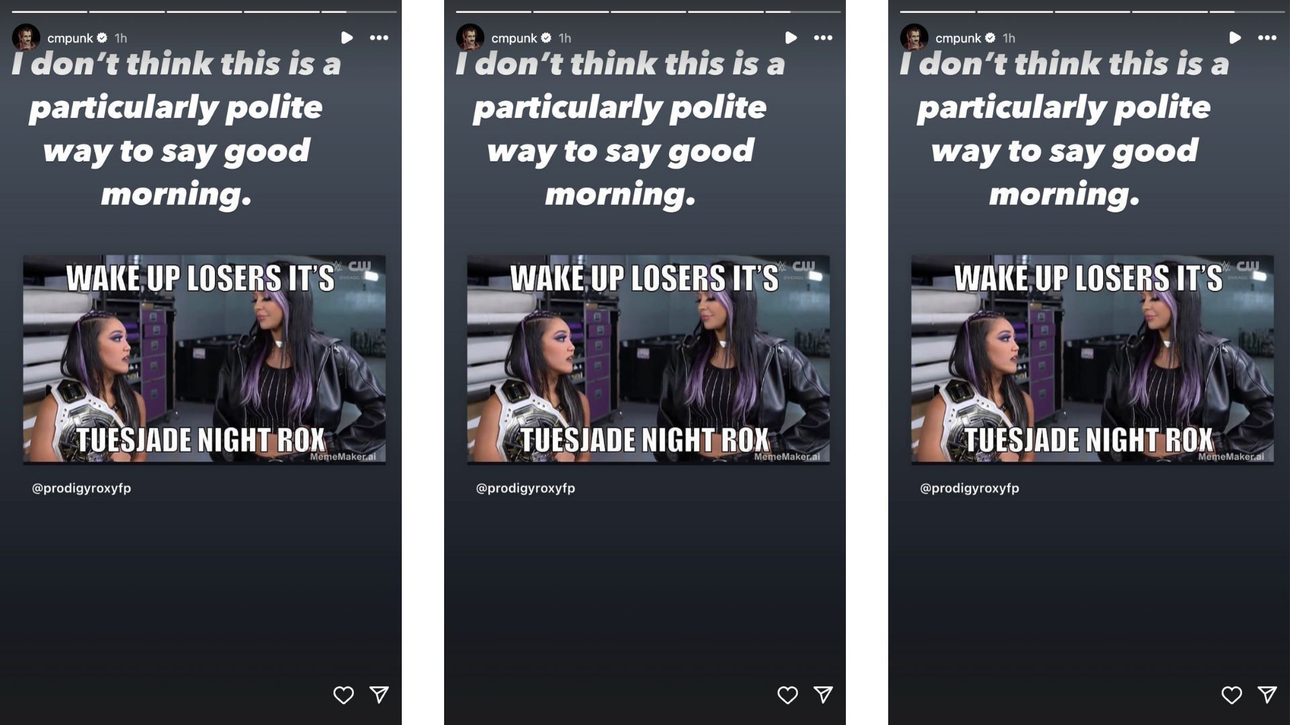Screen dimensions: 1290x725
Task: Like the third cmpunk story
Action: coord(1232,693)
